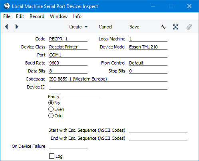Go to the previous record arrow
The width and height of the screenshot is (199, 161).
[6, 27]
